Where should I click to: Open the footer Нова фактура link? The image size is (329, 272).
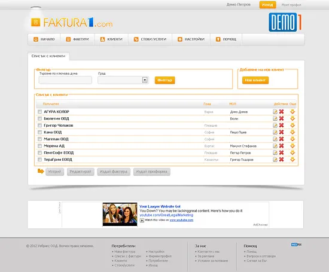pyautogui.click(x=125, y=252)
